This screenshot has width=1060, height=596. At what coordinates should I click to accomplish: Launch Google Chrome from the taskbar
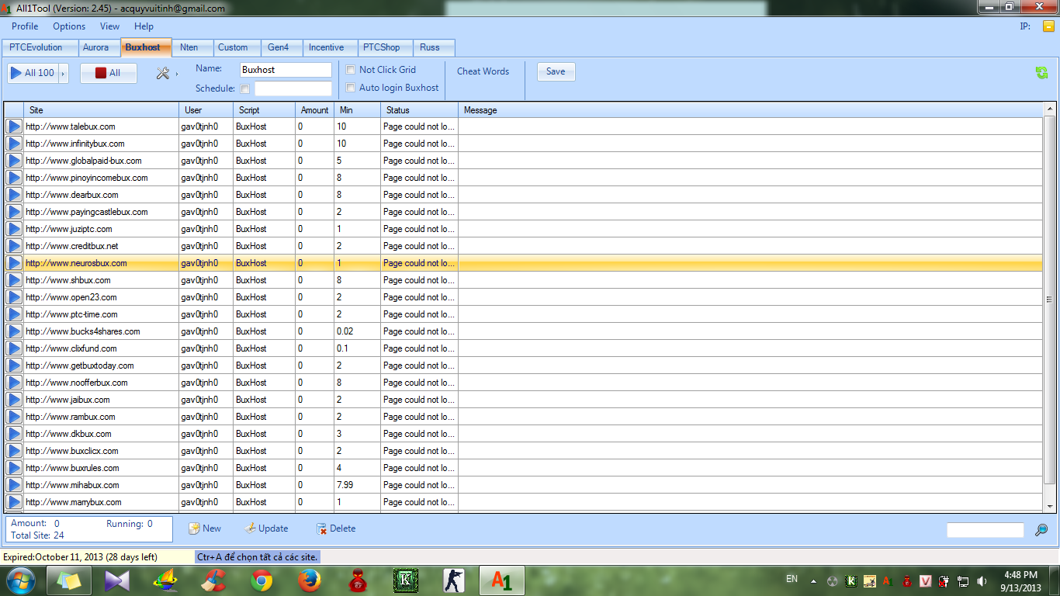pyautogui.click(x=262, y=580)
